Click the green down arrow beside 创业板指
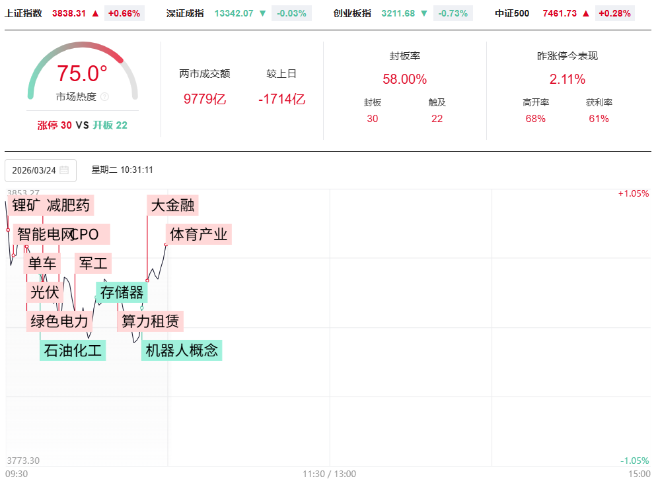658x483 pixels. (424, 13)
